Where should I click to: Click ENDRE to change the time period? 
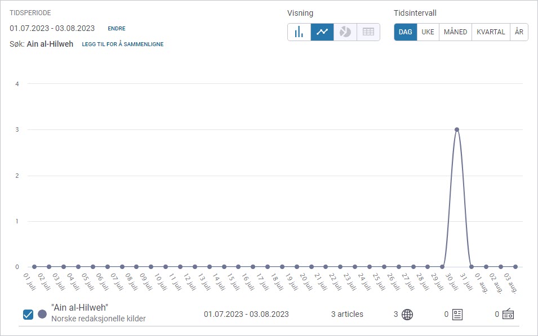pyautogui.click(x=117, y=29)
